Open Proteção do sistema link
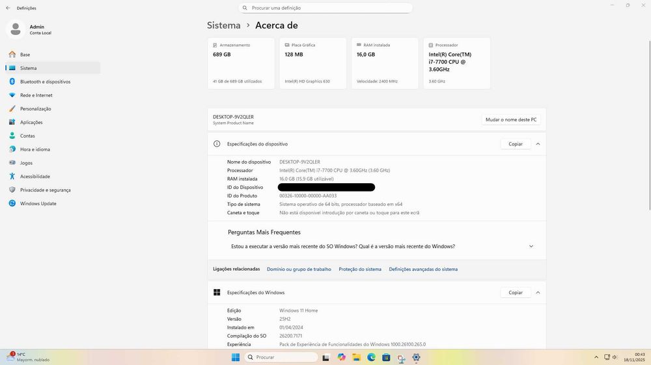Viewport: 651px width, 365px height. pyautogui.click(x=360, y=270)
